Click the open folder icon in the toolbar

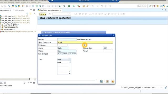coord(84,6)
